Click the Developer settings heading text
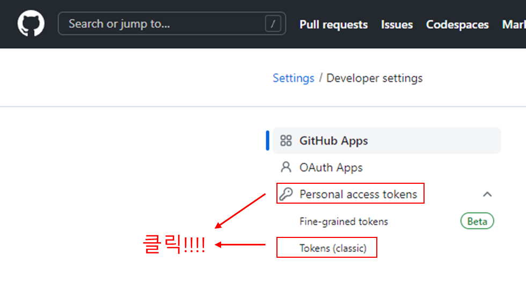This screenshot has height=291, width=526. click(x=375, y=78)
